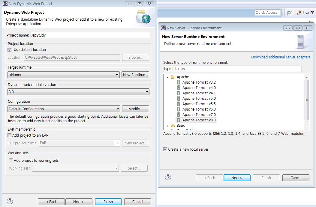The height and width of the screenshot is (207, 316).
Task: Switch to the Java EE perspective
Action: point(305,13)
